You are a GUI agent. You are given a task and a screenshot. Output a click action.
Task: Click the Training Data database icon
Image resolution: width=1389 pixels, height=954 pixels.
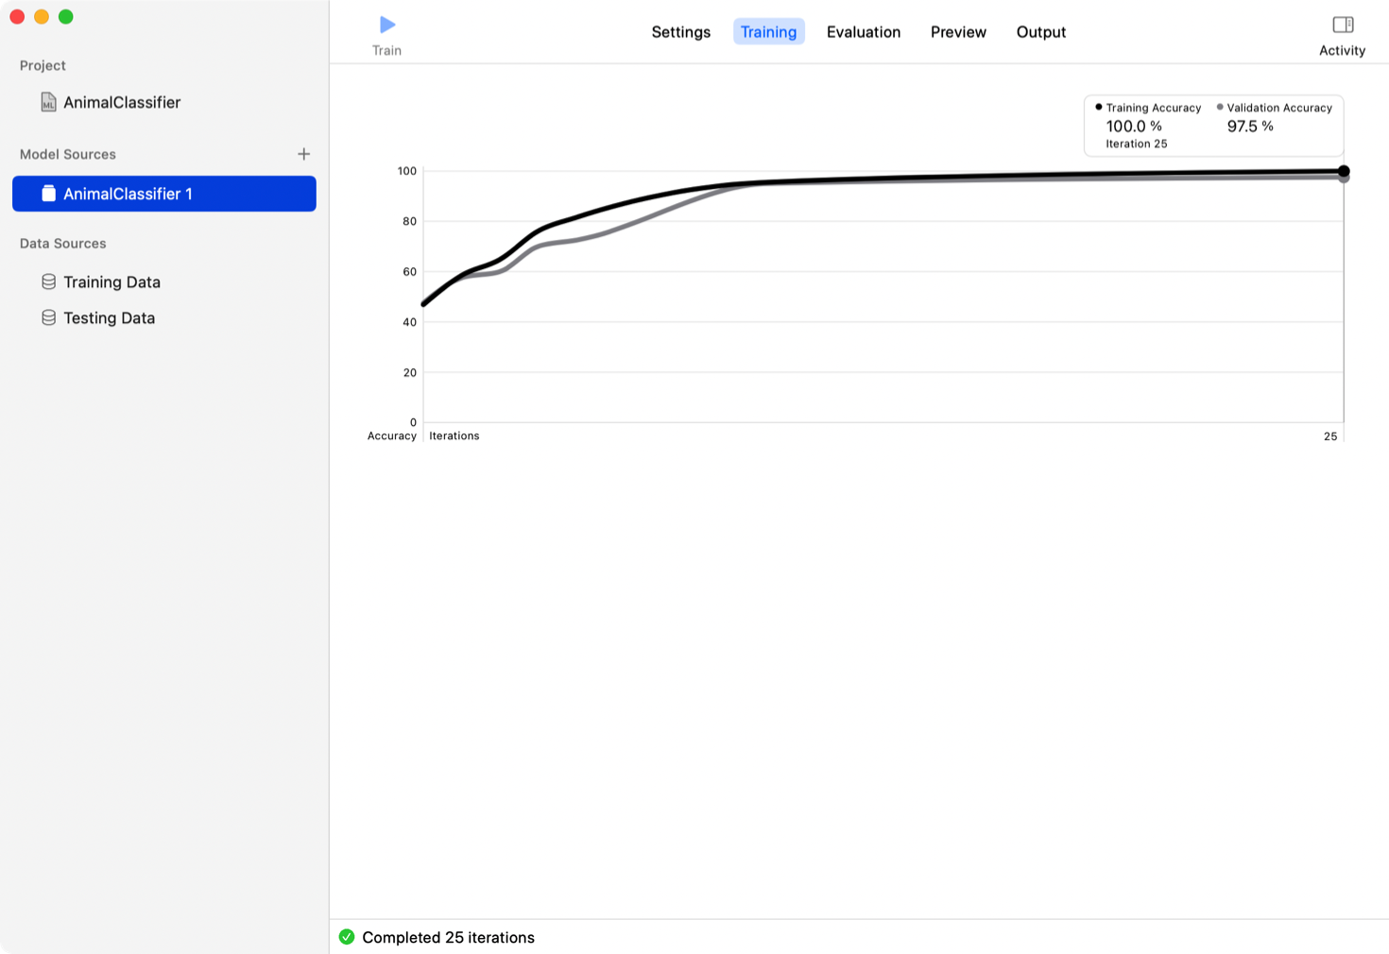tap(48, 281)
